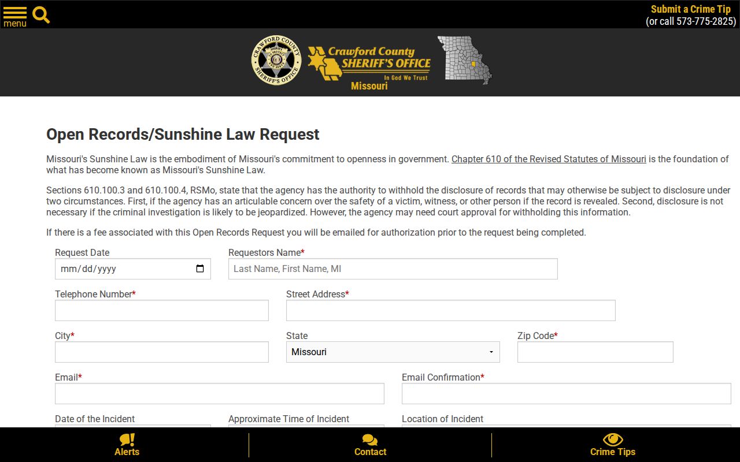The height and width of the screenshot is (462, 740).
Task: Click the Request Date label
Action: click(x=82, y=252)
